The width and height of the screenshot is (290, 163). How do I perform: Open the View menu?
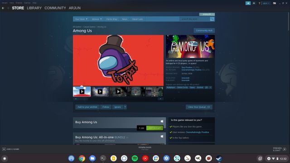pos(12,3)
